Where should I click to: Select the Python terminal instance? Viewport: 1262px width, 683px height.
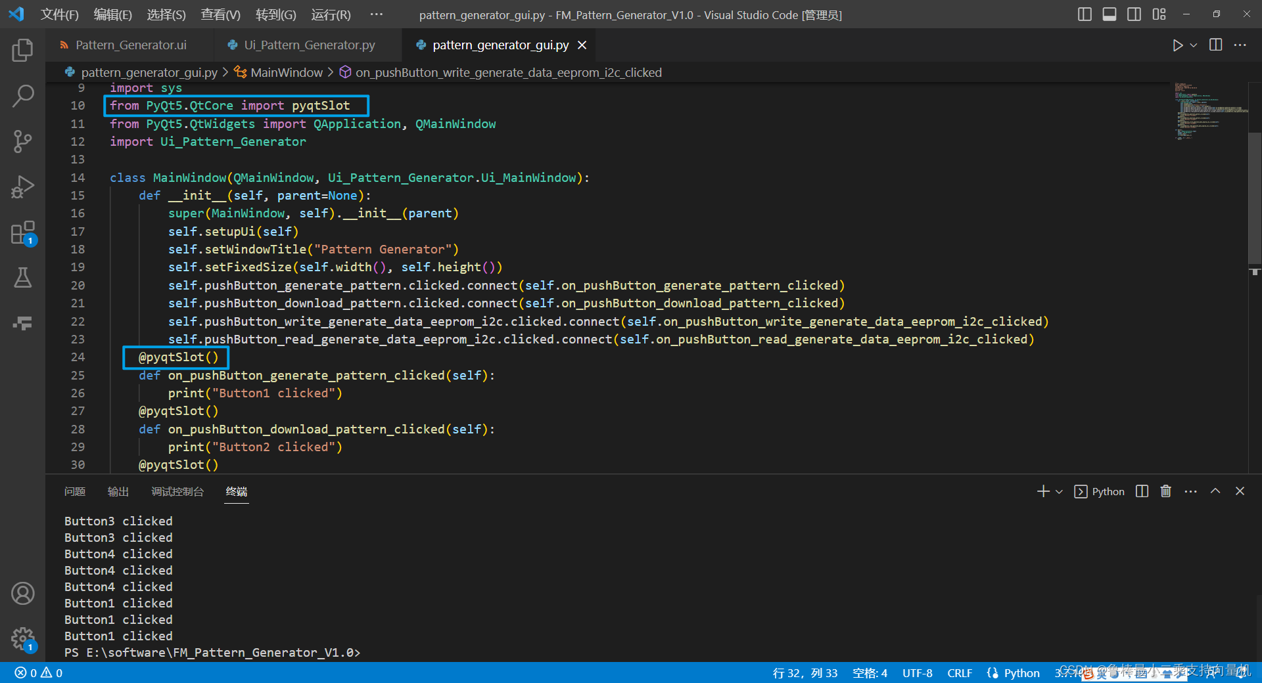(1100, 491)
